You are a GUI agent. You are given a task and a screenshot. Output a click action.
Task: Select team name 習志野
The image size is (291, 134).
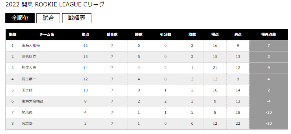(27, 124)
